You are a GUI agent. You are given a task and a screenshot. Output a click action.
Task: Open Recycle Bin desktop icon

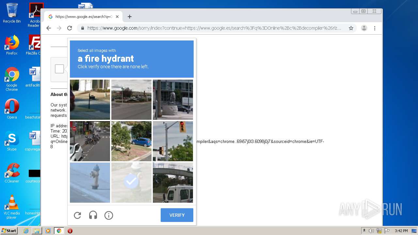pos(12,13)
